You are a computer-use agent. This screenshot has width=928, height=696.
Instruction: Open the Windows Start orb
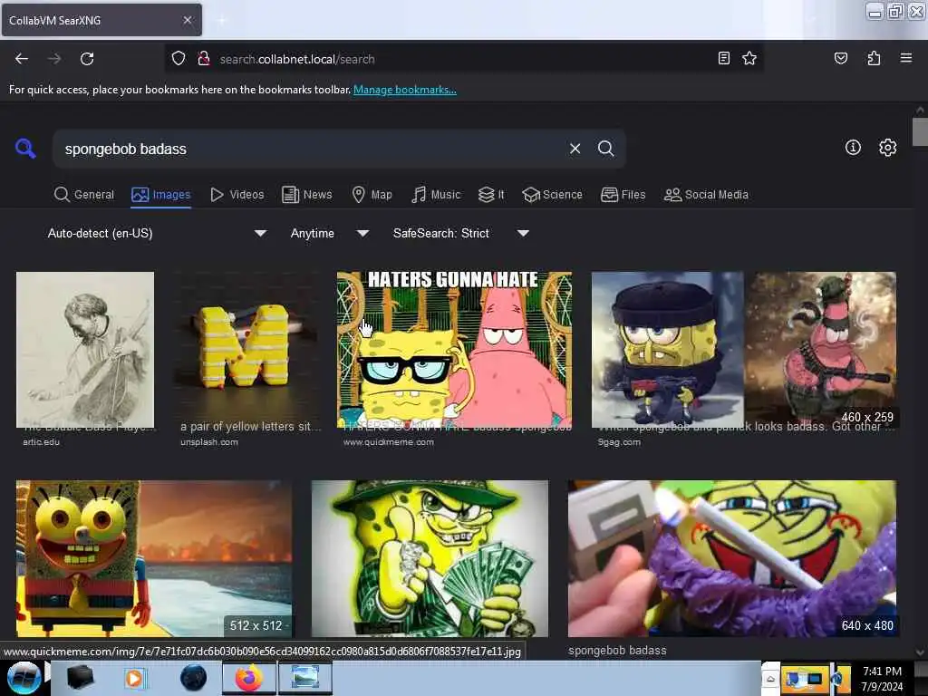(x=24, y=678)
